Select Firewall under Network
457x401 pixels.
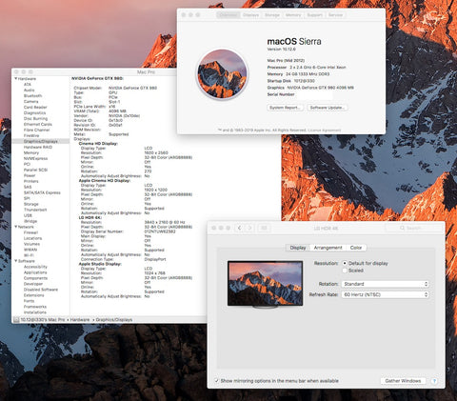click(x=30, y=232)
